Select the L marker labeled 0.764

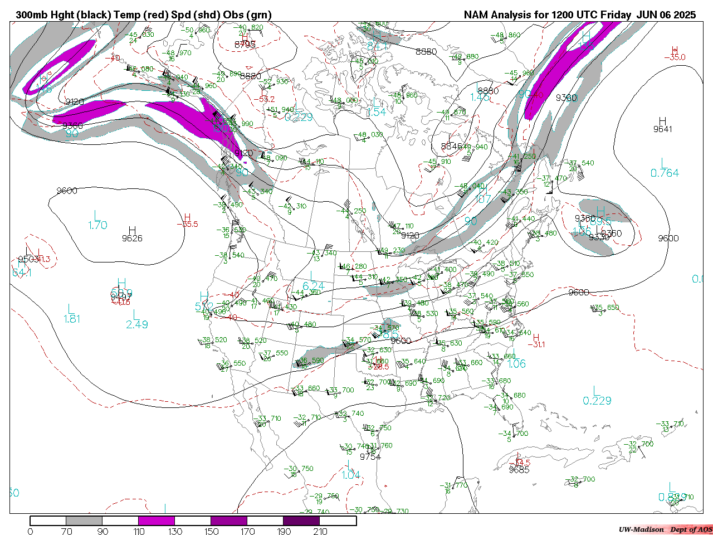pyautogui.click(x=663, y=163)
